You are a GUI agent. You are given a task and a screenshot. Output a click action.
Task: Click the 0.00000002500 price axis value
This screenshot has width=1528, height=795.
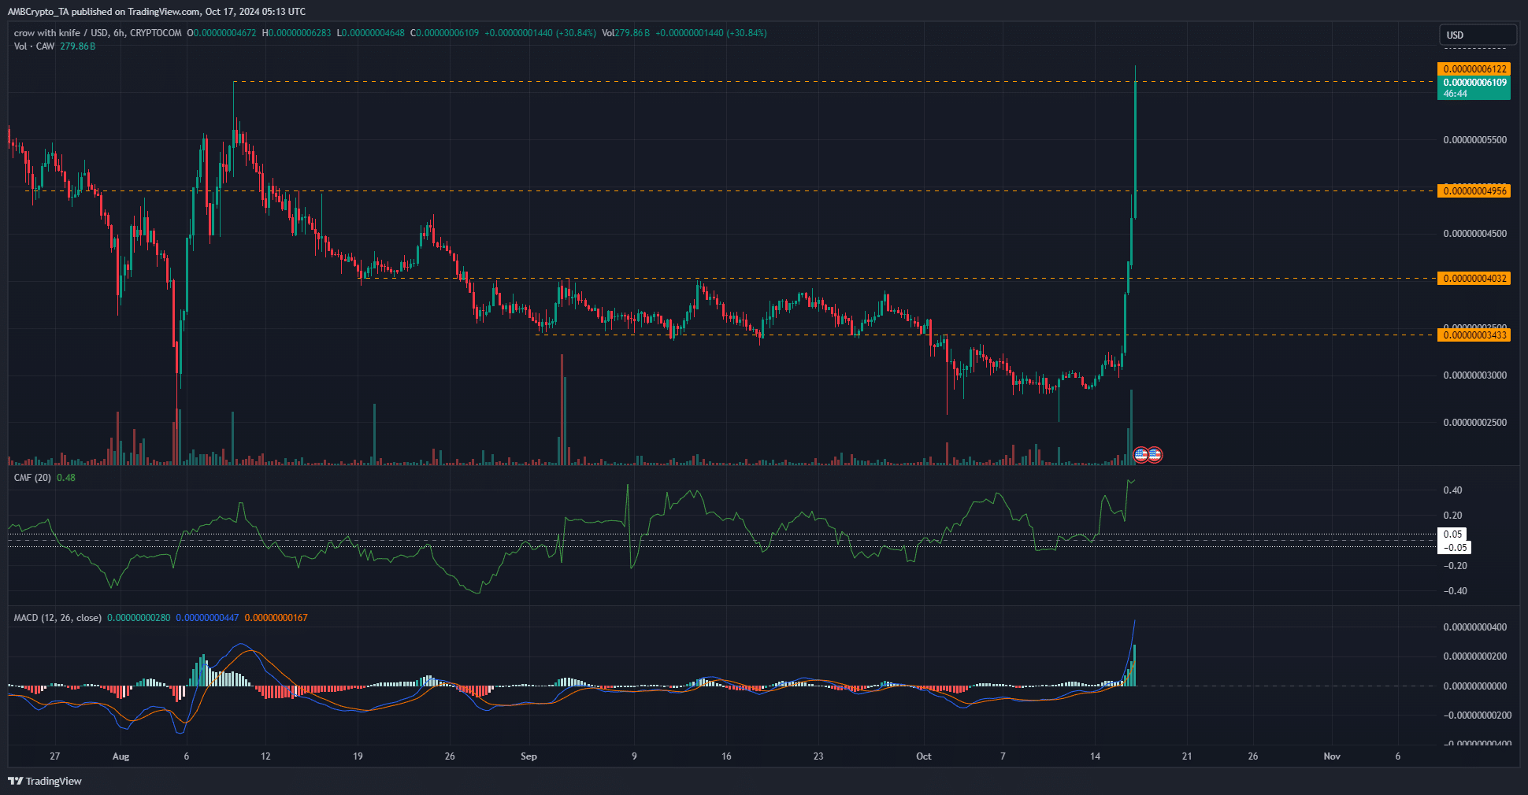tap(1474, 423)
